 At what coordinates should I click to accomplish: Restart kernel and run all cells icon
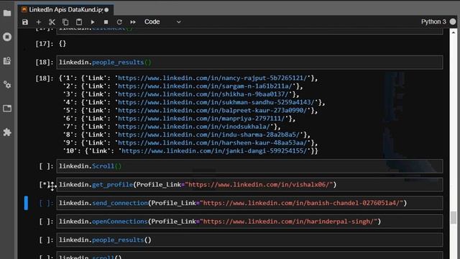(x=133, y=22)
